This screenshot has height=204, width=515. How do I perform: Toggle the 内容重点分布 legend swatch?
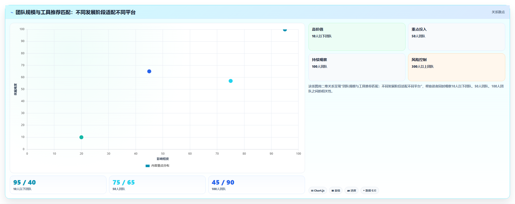[x=147, y=166]
